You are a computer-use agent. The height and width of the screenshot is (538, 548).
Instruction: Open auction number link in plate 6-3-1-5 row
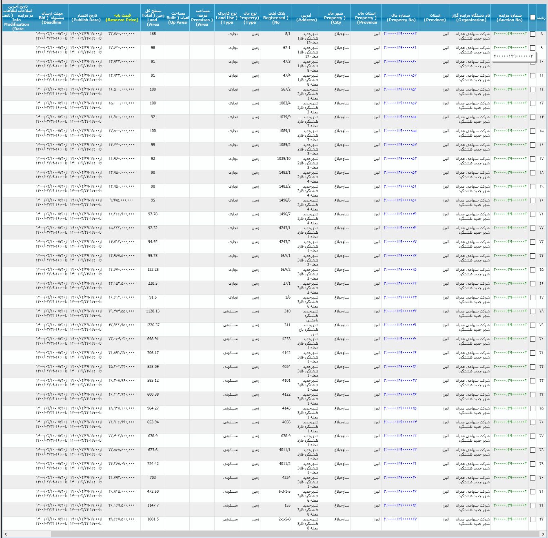point(510,492)
